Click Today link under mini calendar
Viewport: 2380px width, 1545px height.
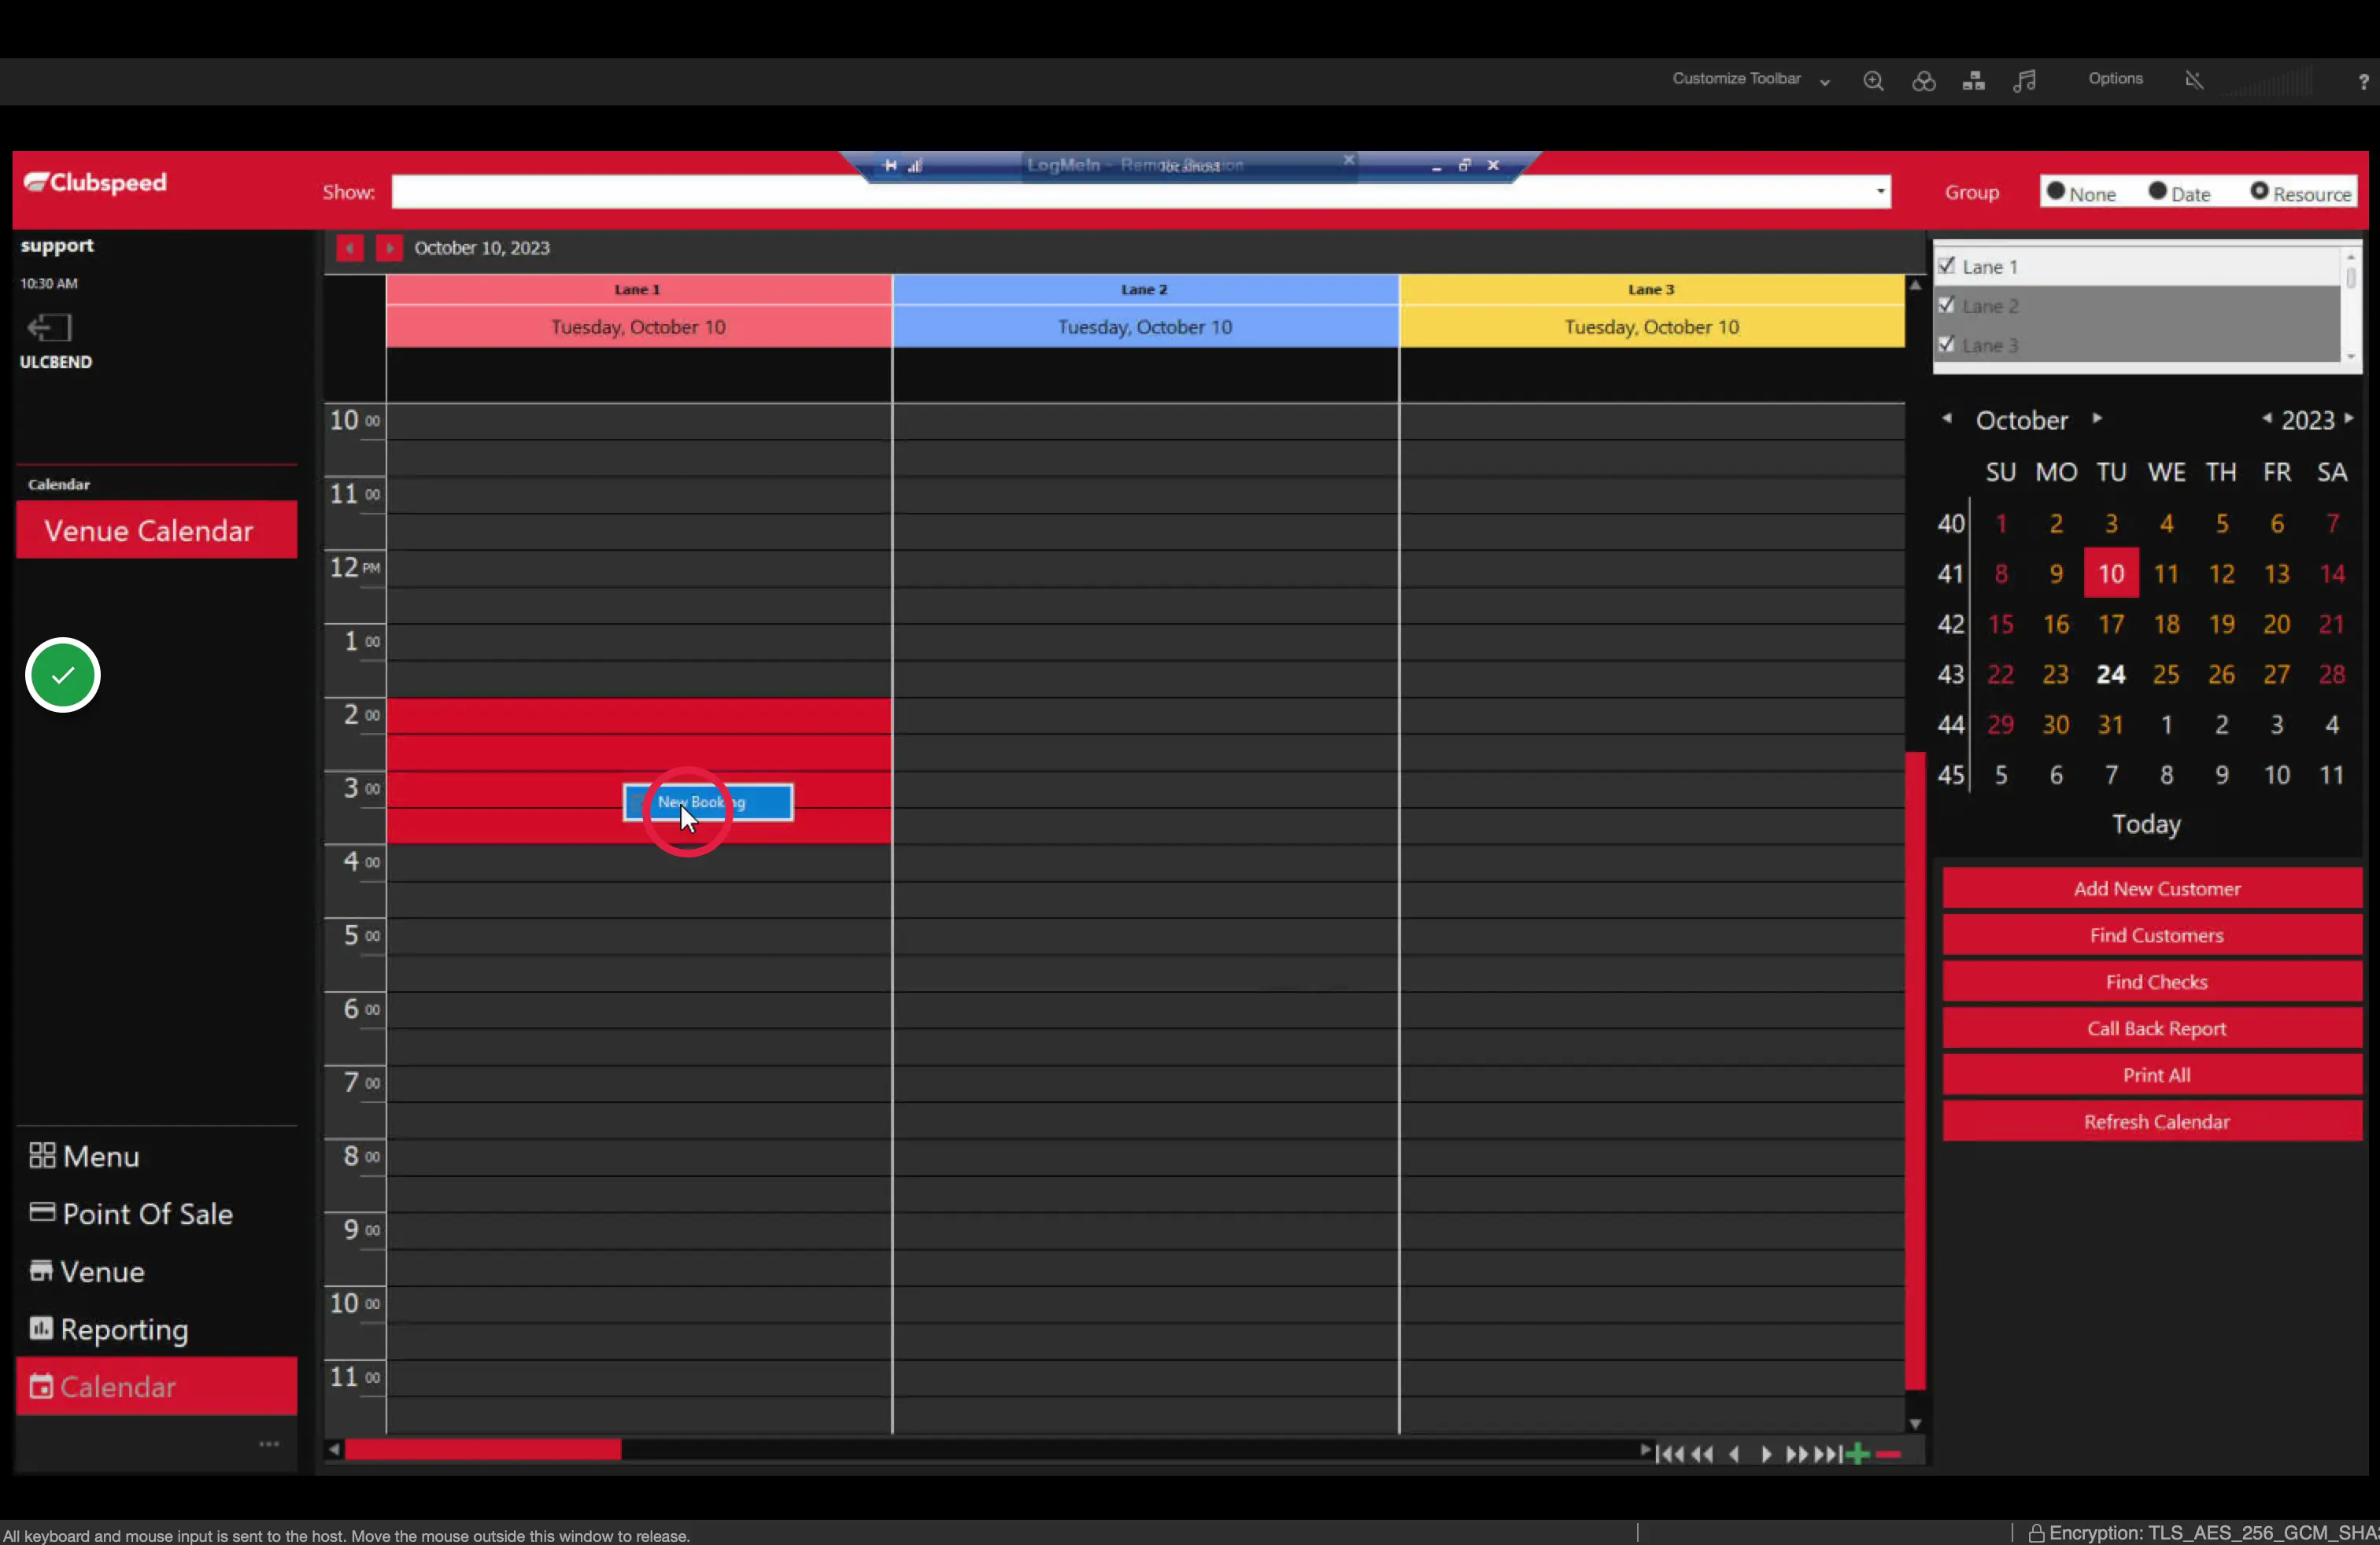pyautogui.click(x=2146, y=824)
